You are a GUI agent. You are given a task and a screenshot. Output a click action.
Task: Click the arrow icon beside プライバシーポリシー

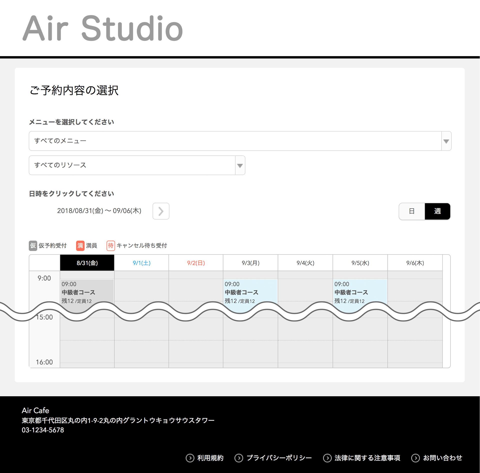pyautogui.click(x=239, y=458)
